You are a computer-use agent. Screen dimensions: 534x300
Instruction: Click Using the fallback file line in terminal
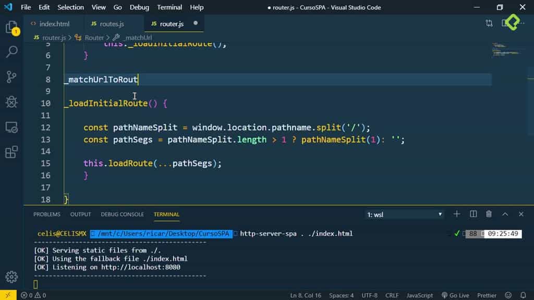coord(111,259)
